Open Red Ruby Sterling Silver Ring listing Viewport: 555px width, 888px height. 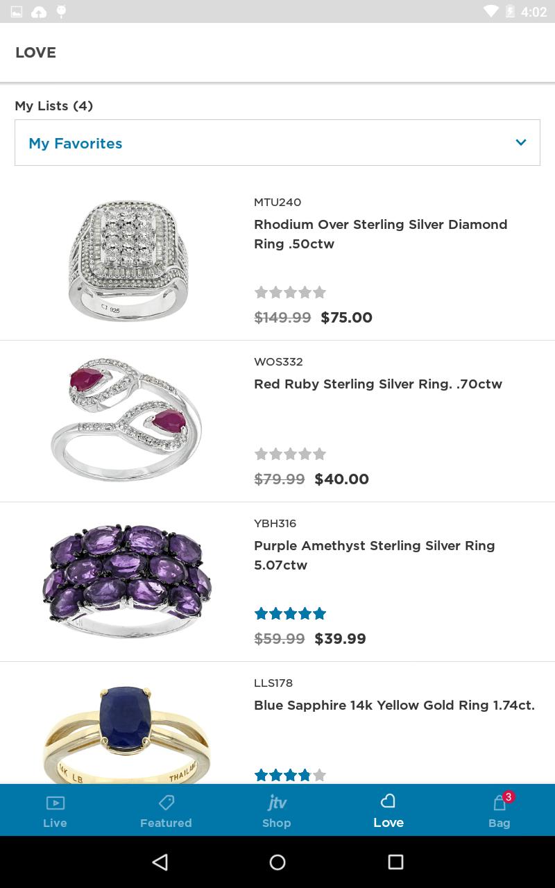[x=377, y=384]
